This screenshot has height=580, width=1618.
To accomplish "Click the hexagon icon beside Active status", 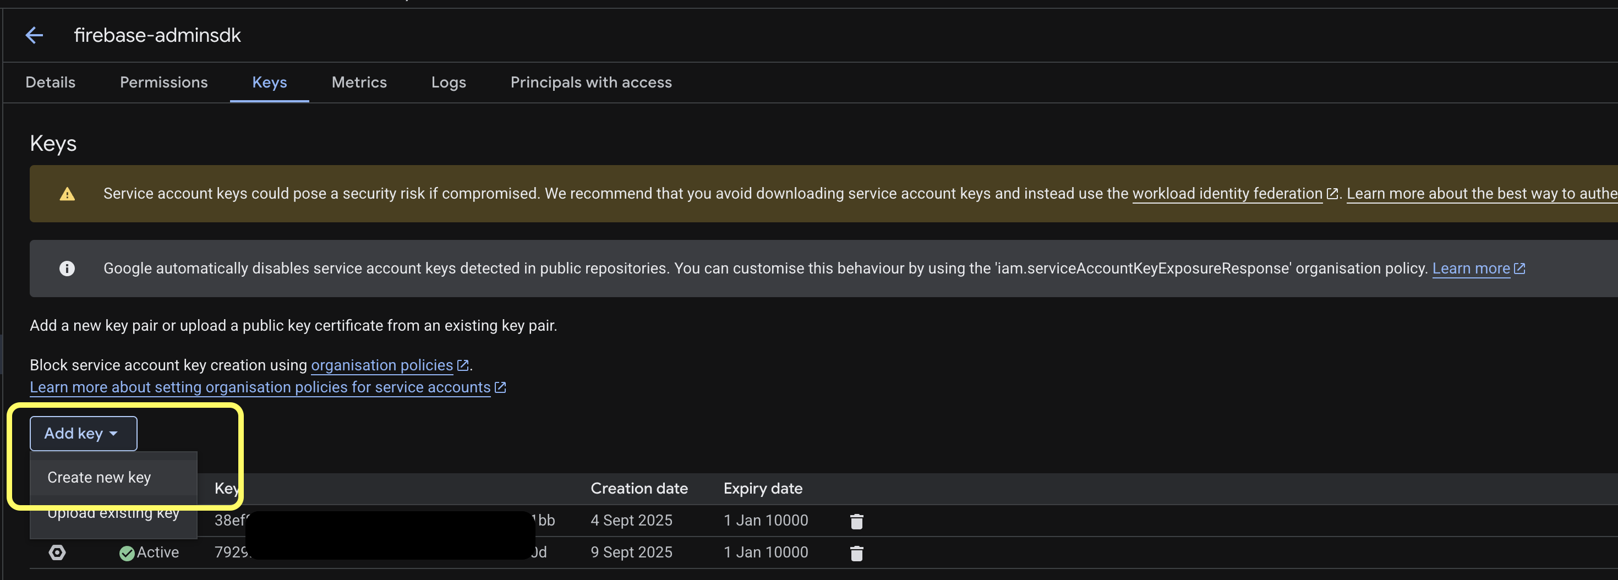I will click(x=57, y=552).
